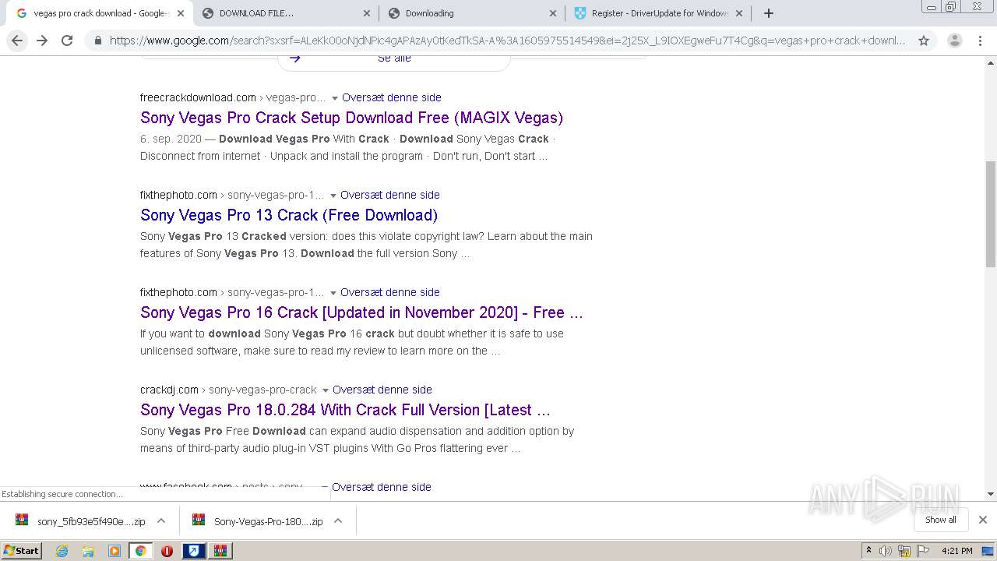Open 'Sony Vegas Pro 18.0.284 With Crack' result
The height and width of the screenshot is (561, 997).
pos(345,410)
